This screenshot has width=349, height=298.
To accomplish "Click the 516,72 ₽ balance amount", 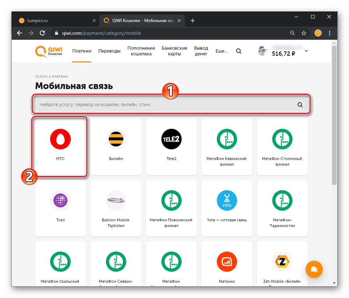I will pyautogui.click(x=283, y=54).
